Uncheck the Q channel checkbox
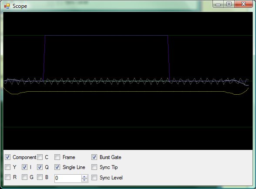This screenshot has height=189, width=256. (x=40, y=167)
